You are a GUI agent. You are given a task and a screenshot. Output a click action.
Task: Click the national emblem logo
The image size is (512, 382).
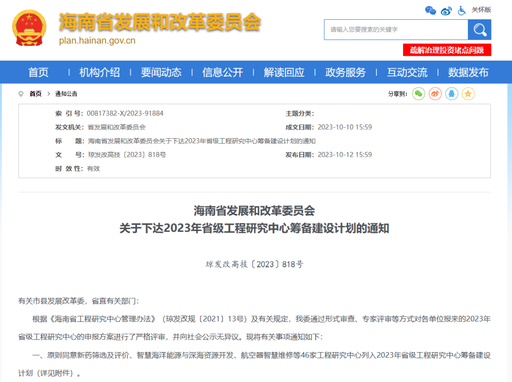(29, 28)
